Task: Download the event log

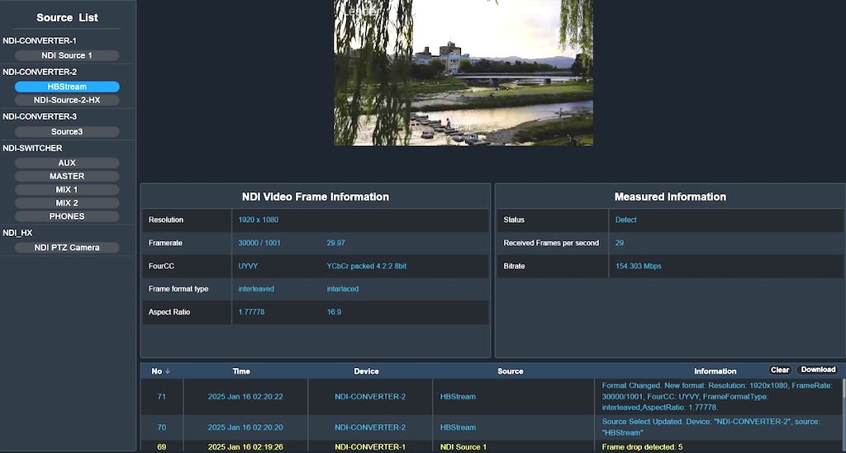Action: (x=818, y=370)
